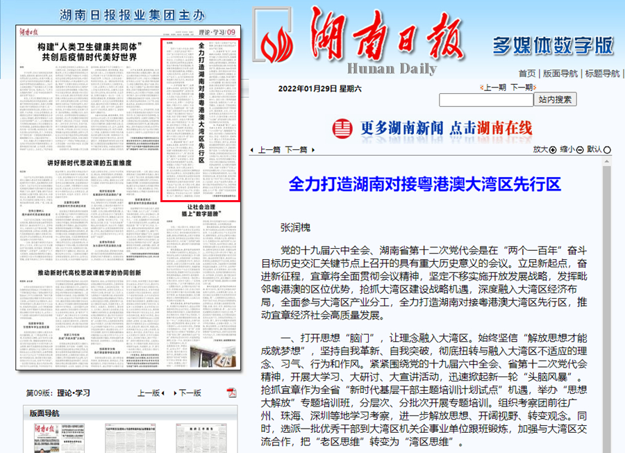Go to the previous page via 上一版
This screenshot has width=625, height=453.
click(149, 393)
